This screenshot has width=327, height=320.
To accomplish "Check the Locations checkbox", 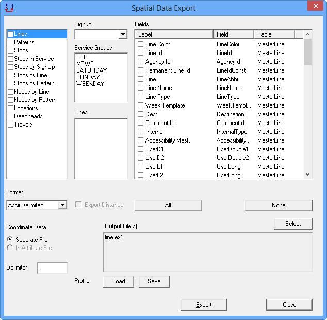I will click(x=10, y=108).
